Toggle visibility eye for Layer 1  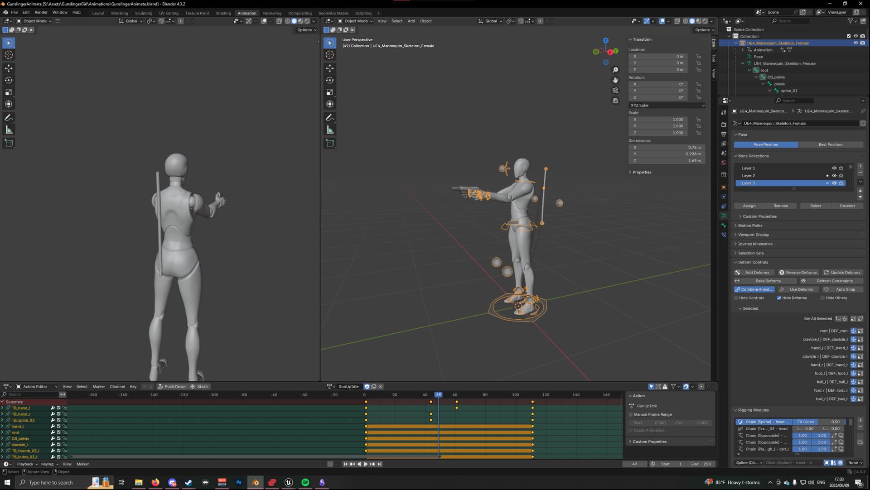pos(834,168)
